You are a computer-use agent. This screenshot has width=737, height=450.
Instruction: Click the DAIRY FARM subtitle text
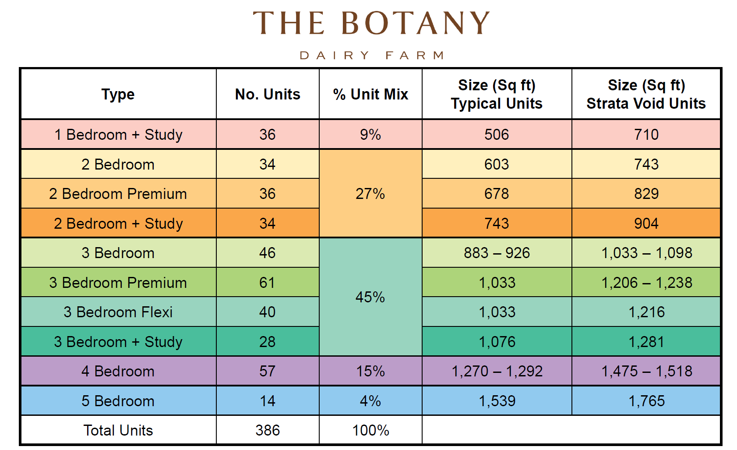click(x=372, y=55)
